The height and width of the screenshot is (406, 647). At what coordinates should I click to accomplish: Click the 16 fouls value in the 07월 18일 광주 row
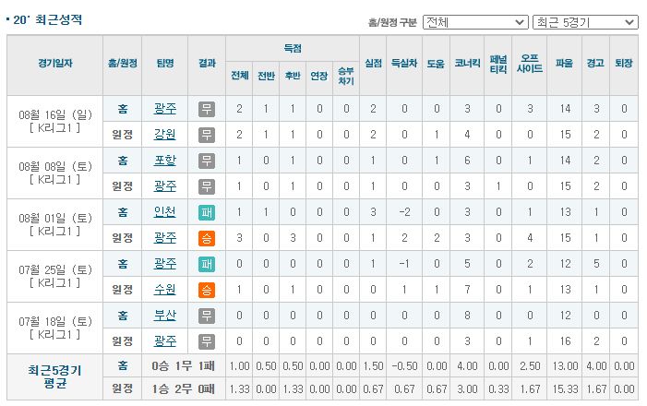coord(565,341)
